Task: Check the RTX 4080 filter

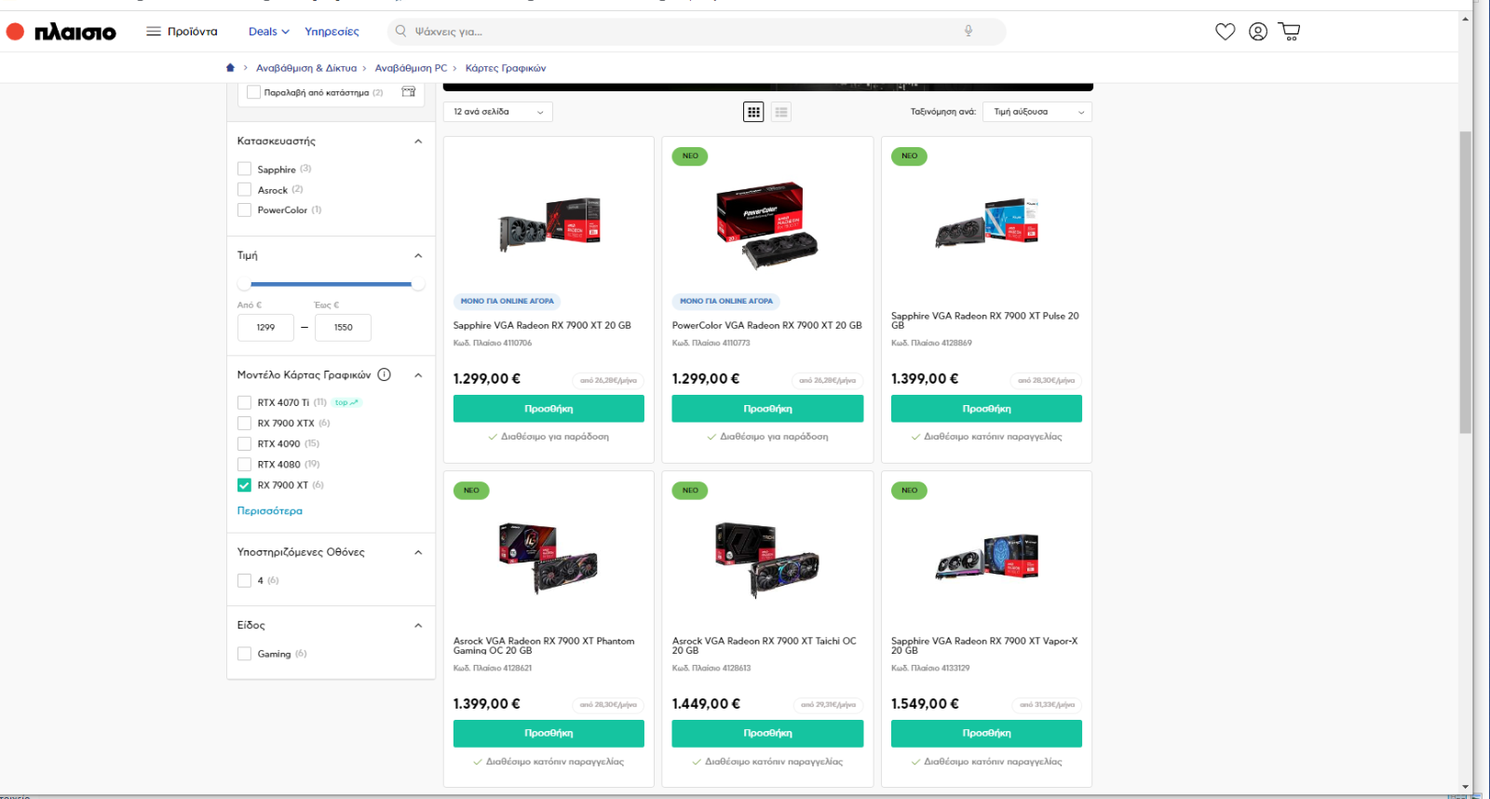Action: (244, 464)
